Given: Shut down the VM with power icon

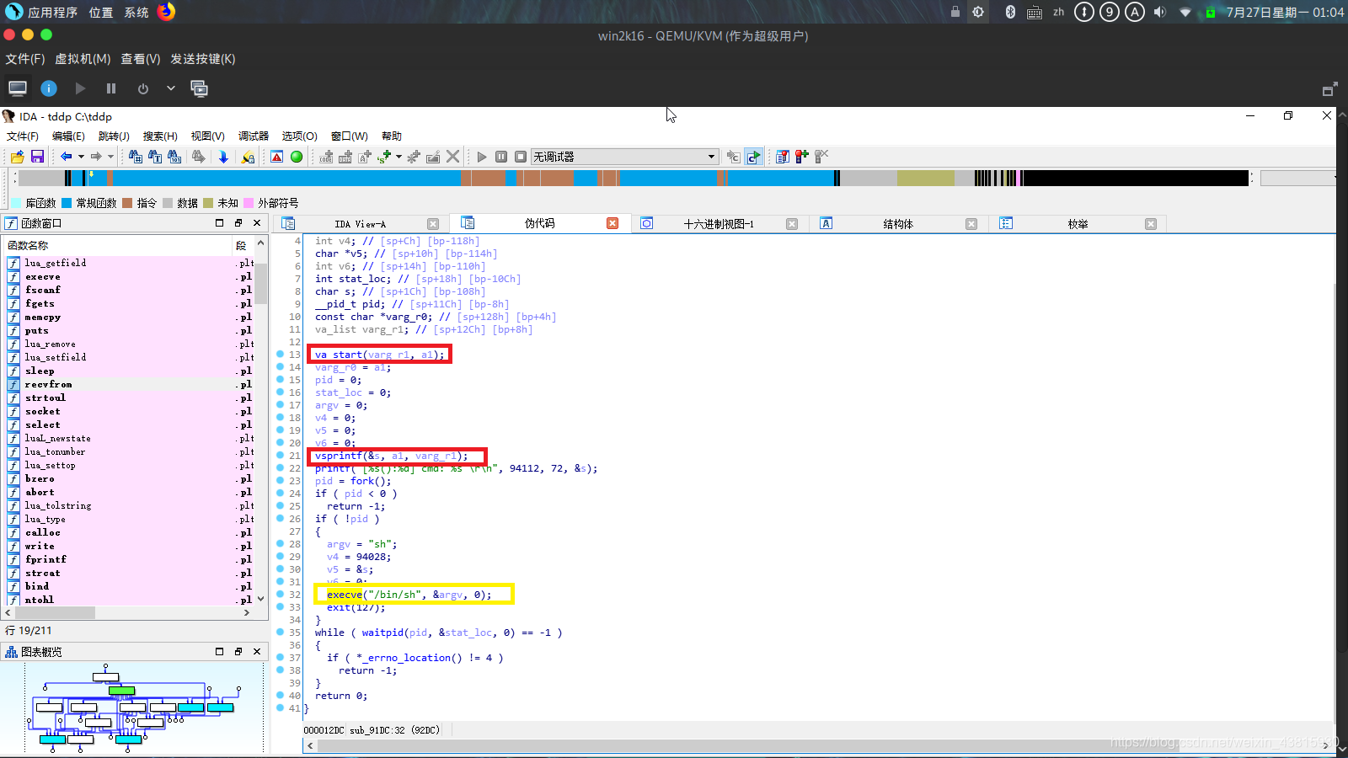Looking at the screenshot, I should (143, 88).
